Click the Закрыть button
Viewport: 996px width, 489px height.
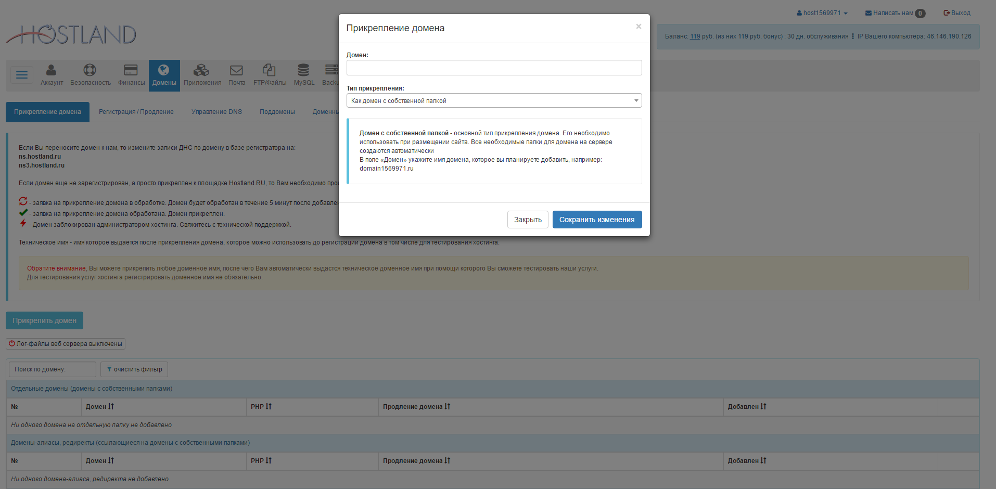click(x=528, y=220)
